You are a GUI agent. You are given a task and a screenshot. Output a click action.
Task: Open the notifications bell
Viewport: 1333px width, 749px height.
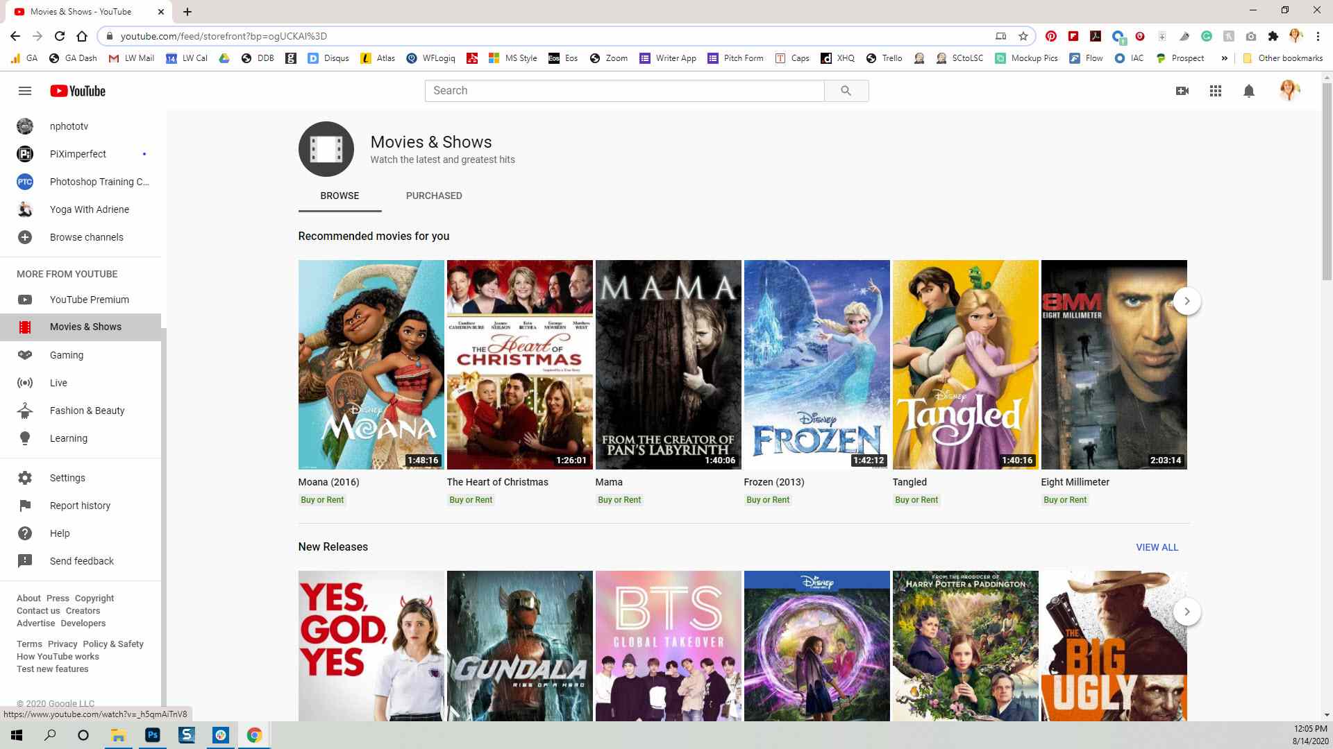tap(1248, 91)
